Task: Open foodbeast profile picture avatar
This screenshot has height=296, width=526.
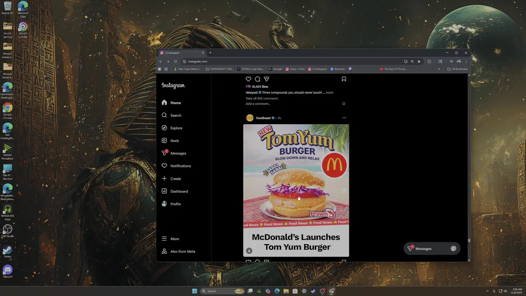Action: pyautogui.click(x=249, y=118)
